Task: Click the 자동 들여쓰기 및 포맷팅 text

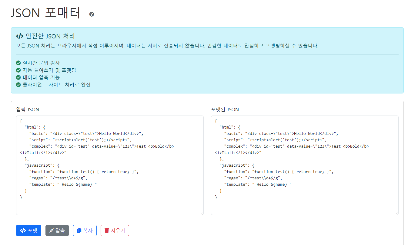Action: coord(49,70)
